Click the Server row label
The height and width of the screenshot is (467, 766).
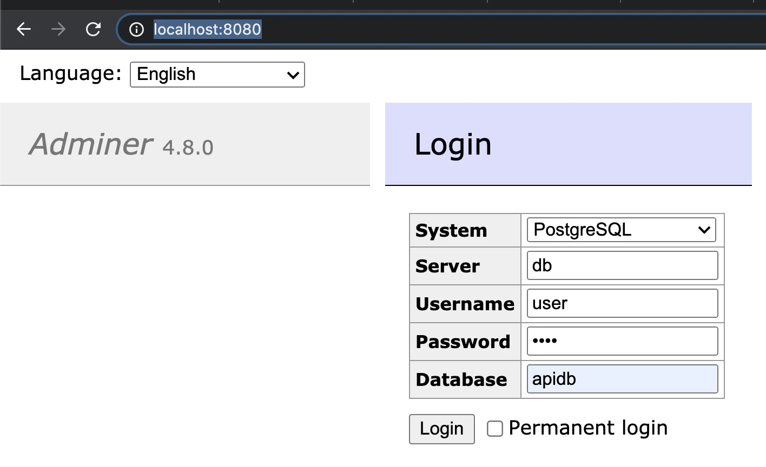click(447, 266)
